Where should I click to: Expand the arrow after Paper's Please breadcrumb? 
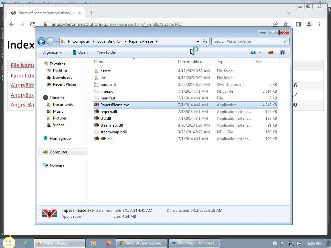(157, 41)
